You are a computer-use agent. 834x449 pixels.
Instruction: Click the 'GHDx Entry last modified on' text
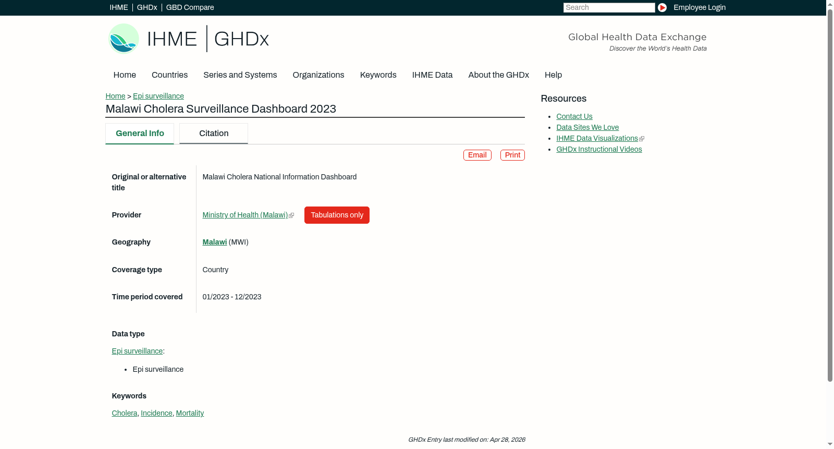[467, 440]
